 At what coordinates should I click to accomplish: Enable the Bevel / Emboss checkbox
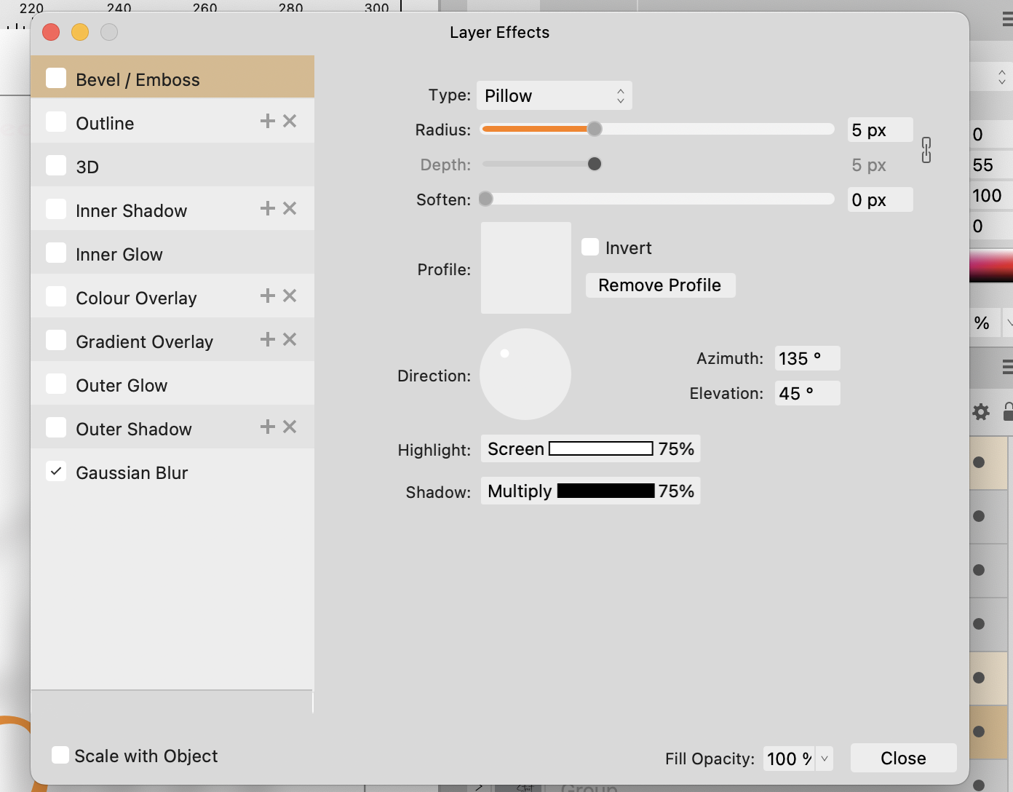[56, 79]
